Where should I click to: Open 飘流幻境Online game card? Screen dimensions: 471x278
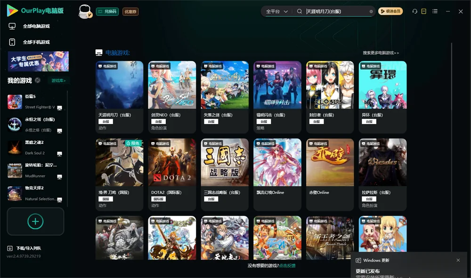[277, 175]
